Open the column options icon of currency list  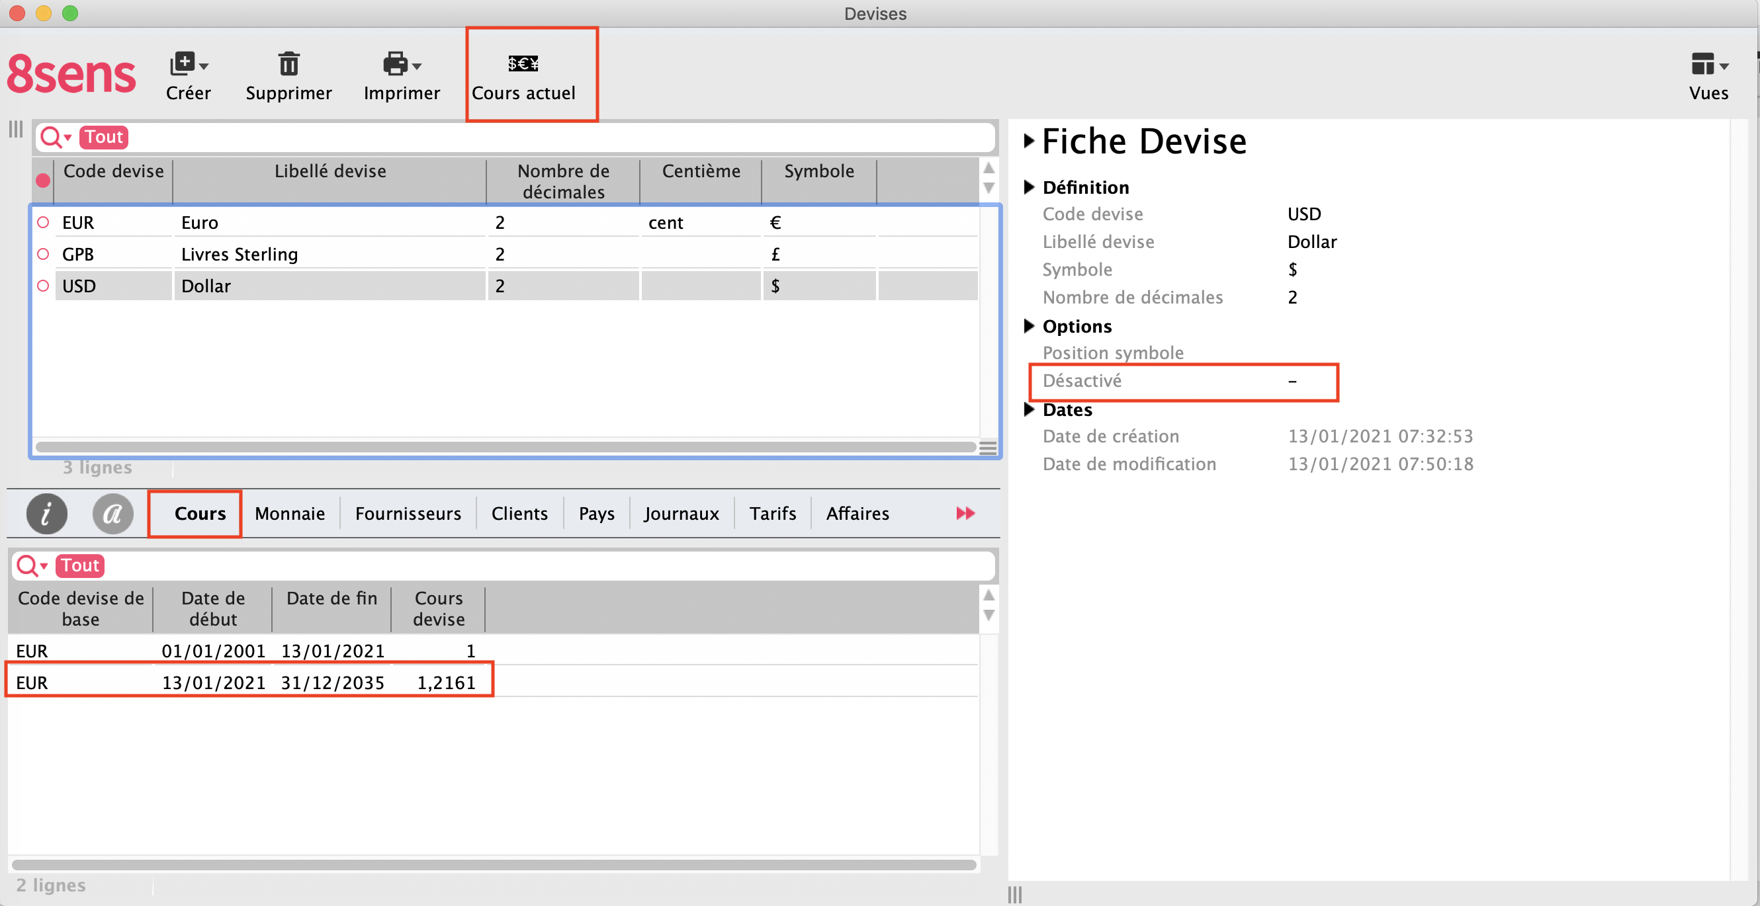[988, 448]
